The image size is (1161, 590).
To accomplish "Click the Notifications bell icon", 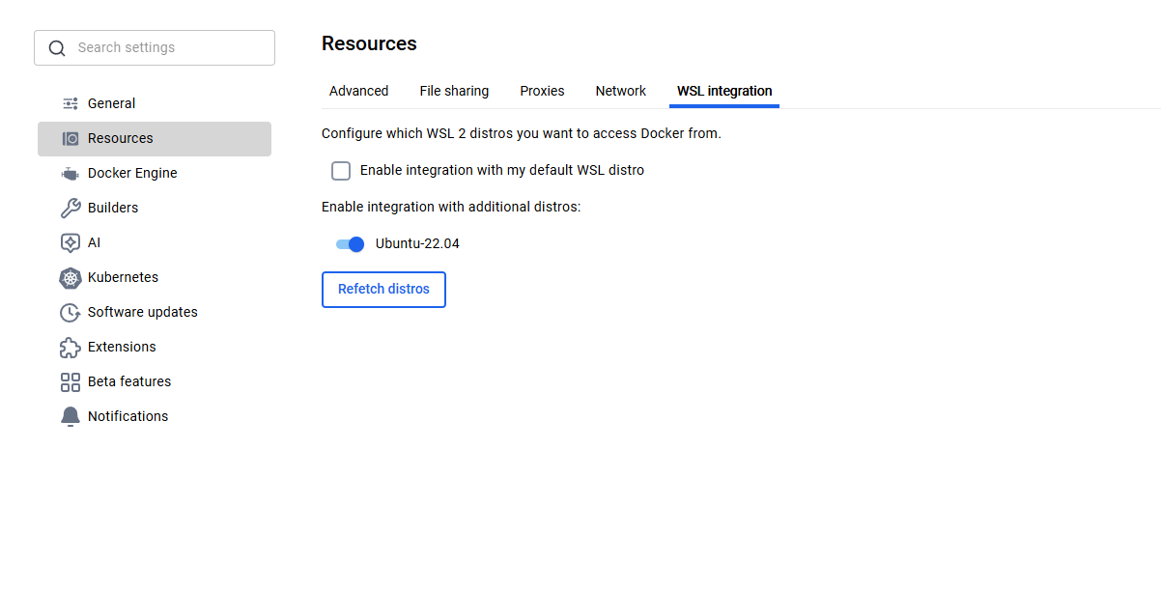I will click(x=71, y=416).
